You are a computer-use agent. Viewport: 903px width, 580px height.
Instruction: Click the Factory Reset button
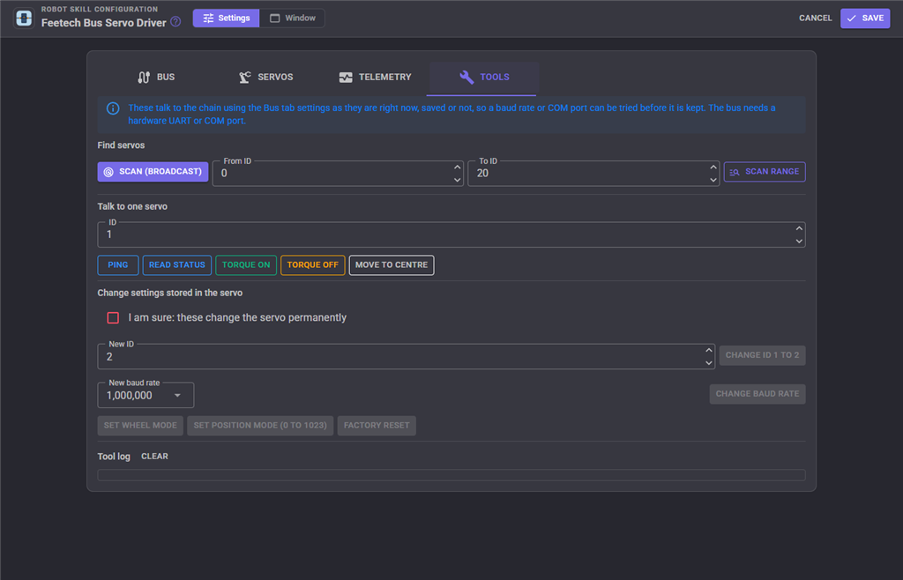coord(377,426)
